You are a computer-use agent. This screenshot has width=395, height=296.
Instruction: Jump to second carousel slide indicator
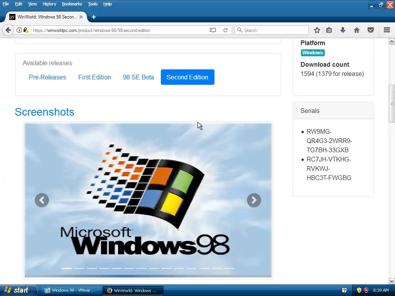79,268
